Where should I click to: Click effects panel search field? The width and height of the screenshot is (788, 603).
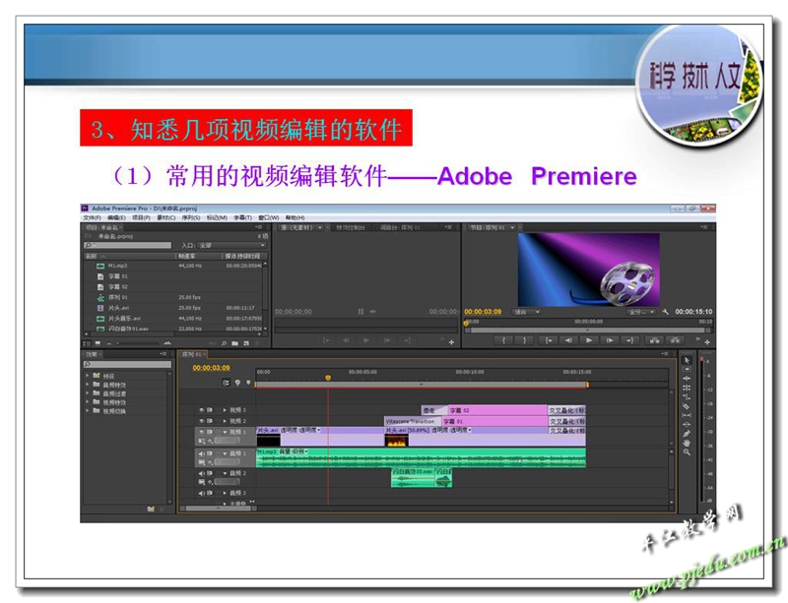pos(128,365)
